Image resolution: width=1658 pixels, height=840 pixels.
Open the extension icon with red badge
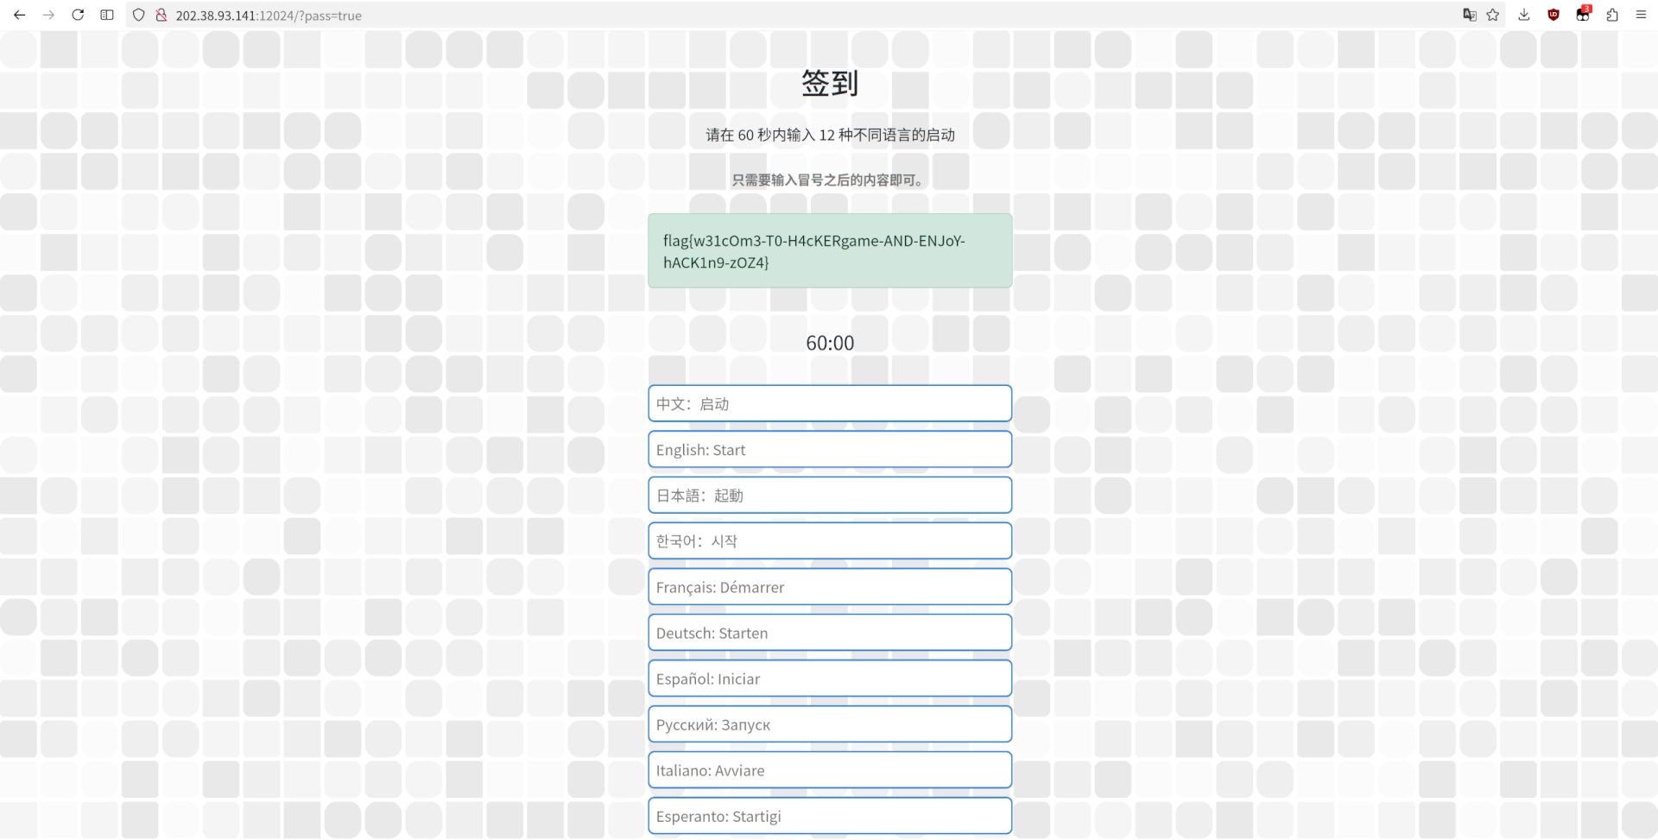click(1583, 14)
